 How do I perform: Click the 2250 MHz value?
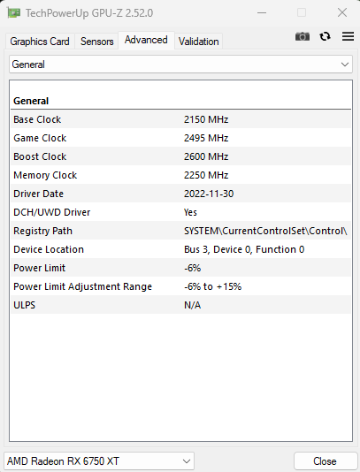click(206, 175)
